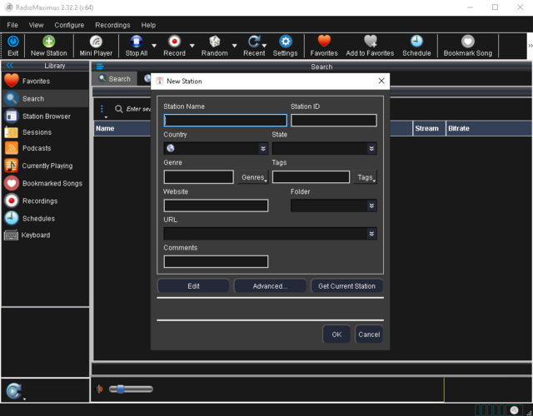Click the Advanced... button
The image size is (533, 416).
click(270, 286)
